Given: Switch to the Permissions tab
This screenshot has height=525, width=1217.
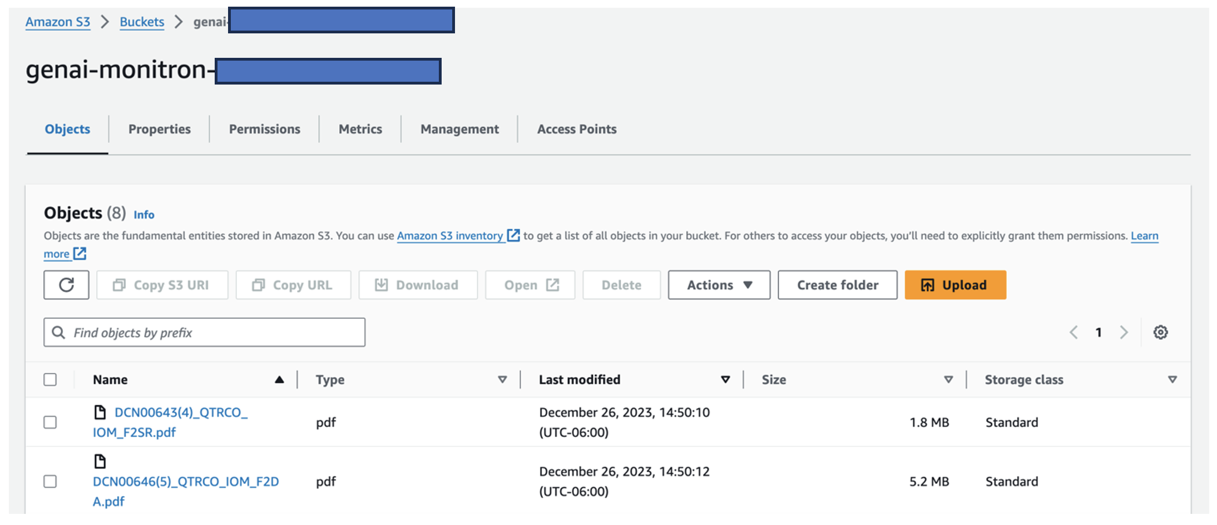Looking at the screenshot, I should click(x=264, y=129).
